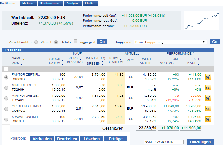Sort positions by NAME column arrow
Viewport: 223px width, 145px height.
(24, 59)
